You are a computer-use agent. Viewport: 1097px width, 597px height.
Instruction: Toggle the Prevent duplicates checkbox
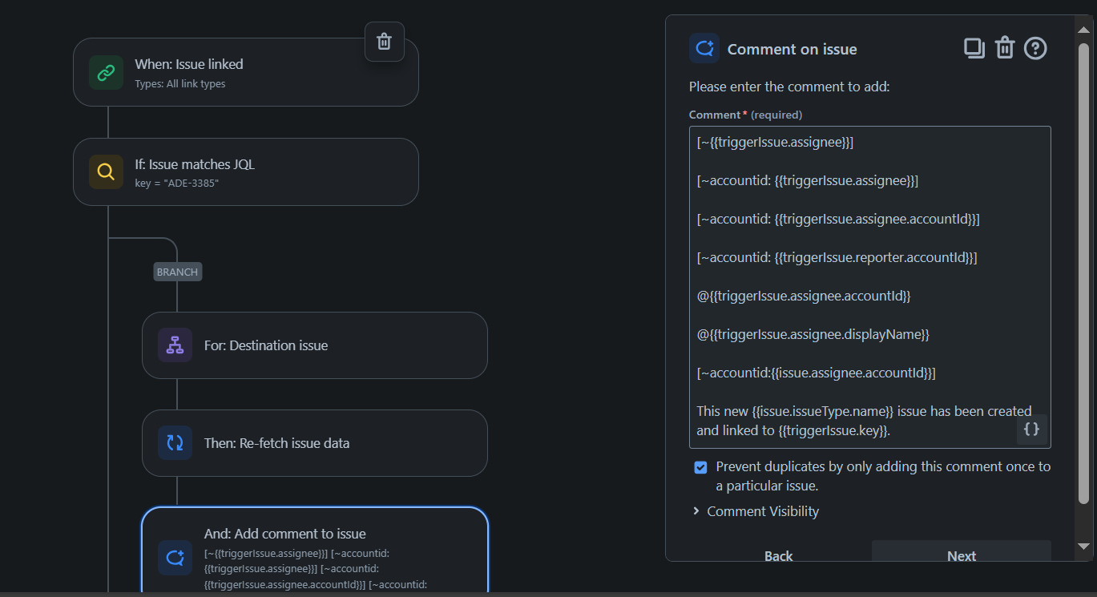tap(700, 467)
